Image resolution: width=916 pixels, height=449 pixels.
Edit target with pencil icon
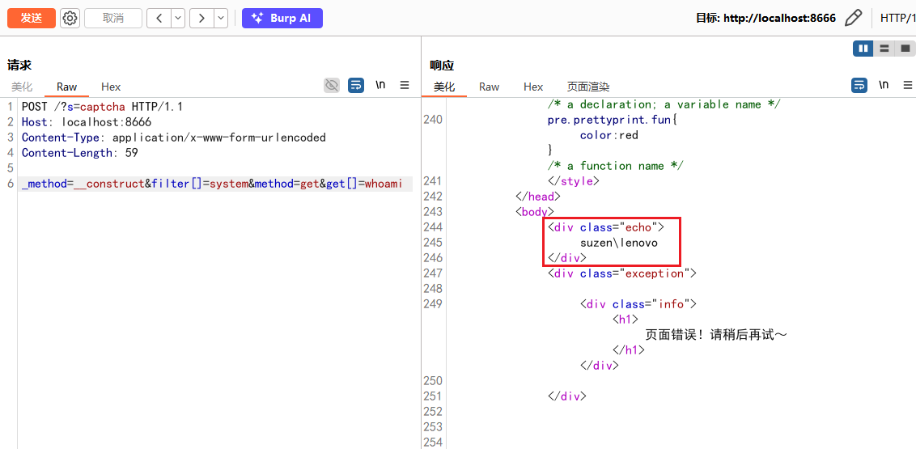(854, 18)
